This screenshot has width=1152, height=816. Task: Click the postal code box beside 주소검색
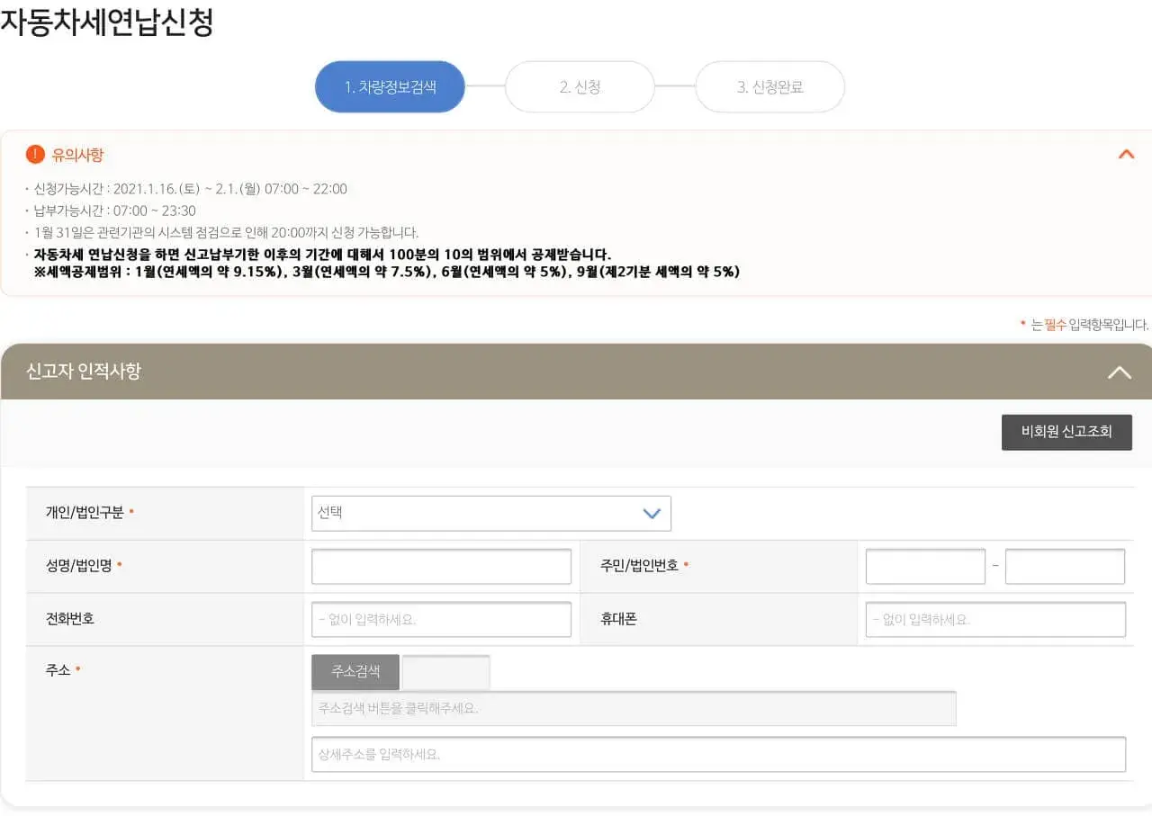445,671
